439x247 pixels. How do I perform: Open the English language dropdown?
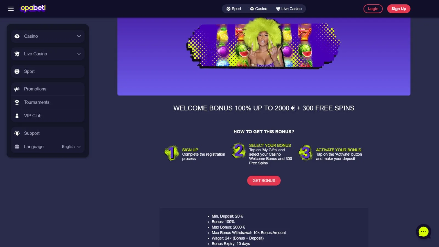[x=71, y=147]
